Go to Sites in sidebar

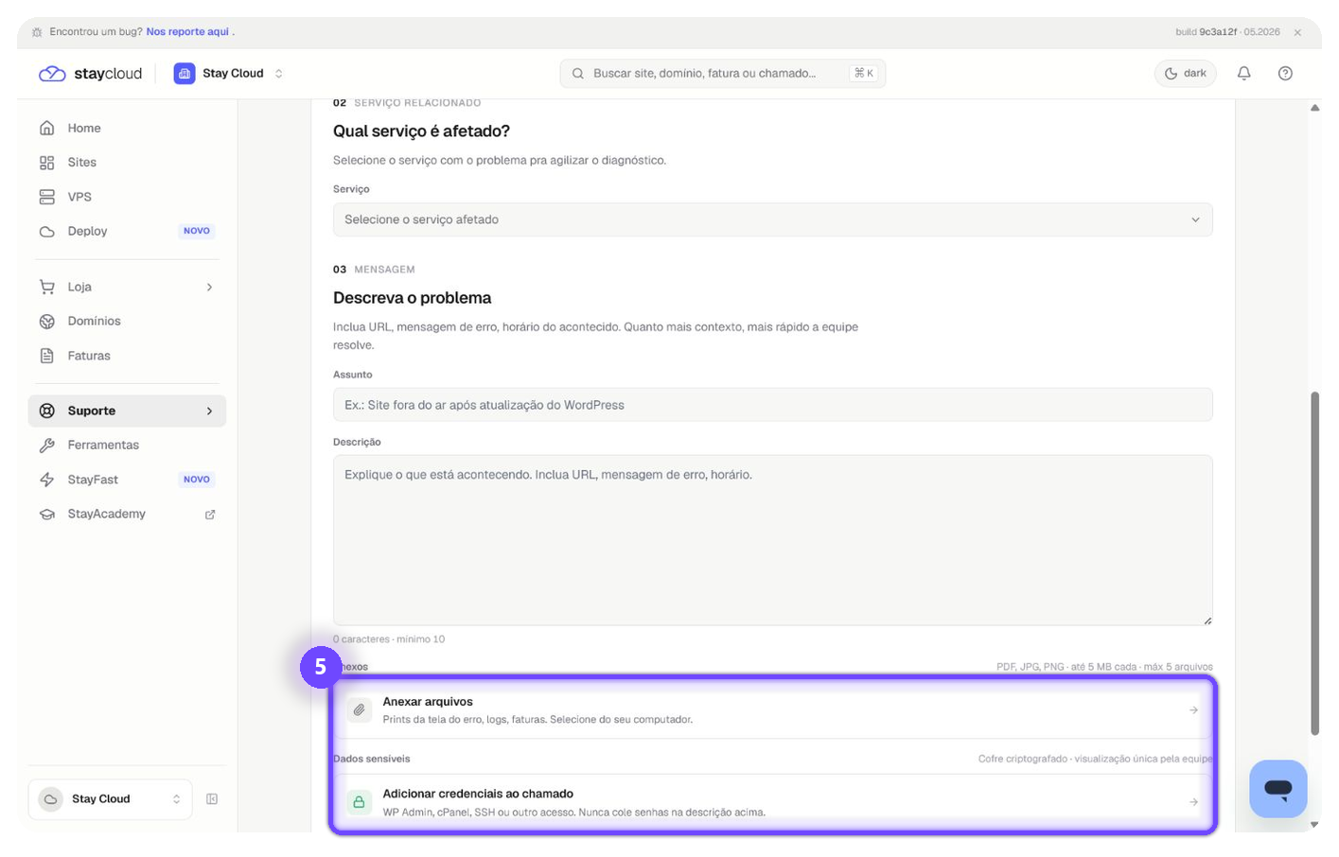[127, 163]
